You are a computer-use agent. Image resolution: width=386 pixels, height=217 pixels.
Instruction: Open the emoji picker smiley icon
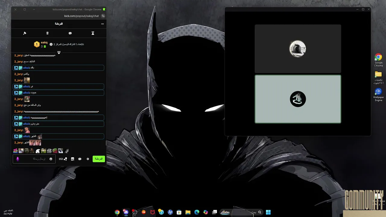click(x=51, y=159)
